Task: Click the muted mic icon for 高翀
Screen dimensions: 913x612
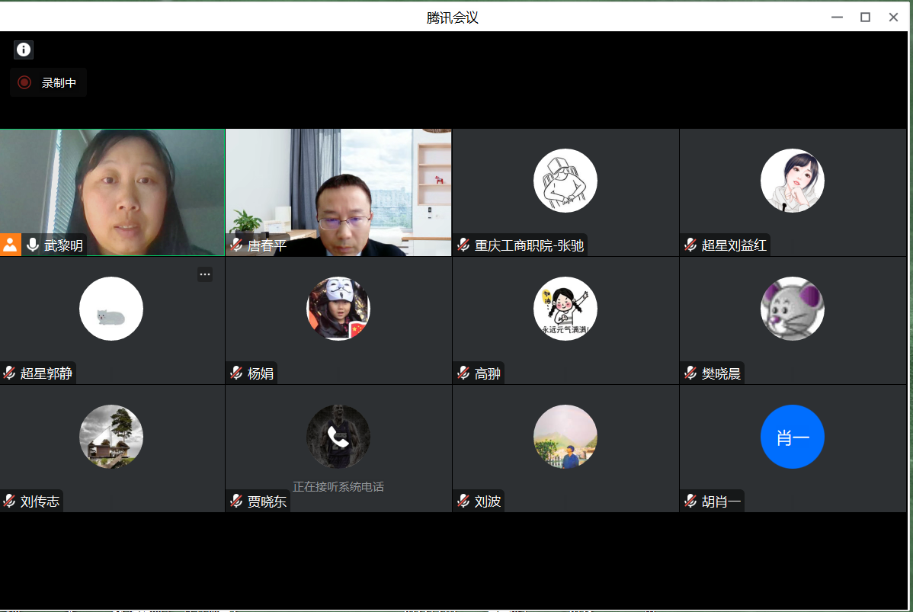Action: click(463, 373)
